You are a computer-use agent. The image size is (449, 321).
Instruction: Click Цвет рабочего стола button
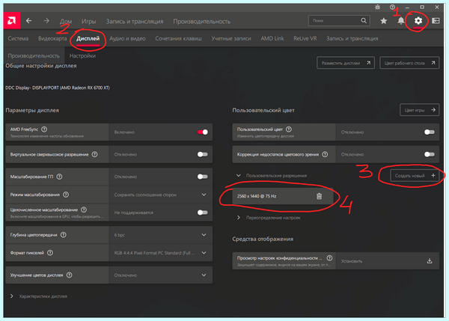(409, 63)
